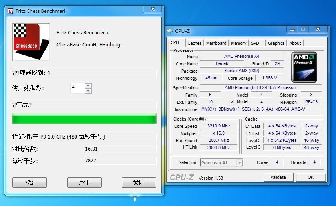This screenshot has height=206, width=336.
Task: Open the Mainboard tab
Action: point(216,43)
